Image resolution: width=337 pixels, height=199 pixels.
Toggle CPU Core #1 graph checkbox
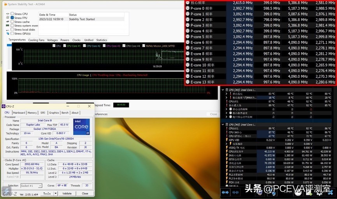tap(65, 46)
